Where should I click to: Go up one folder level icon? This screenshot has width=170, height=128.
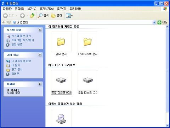tap(33, 16)
